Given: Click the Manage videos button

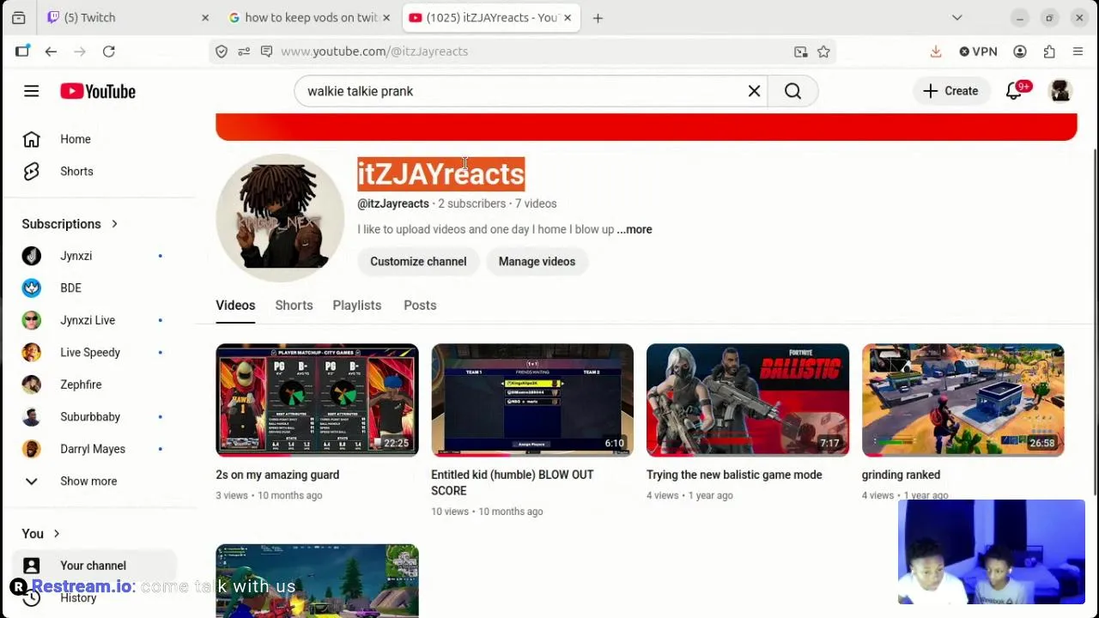Looking at the screenshot, I should click(537, 262).
